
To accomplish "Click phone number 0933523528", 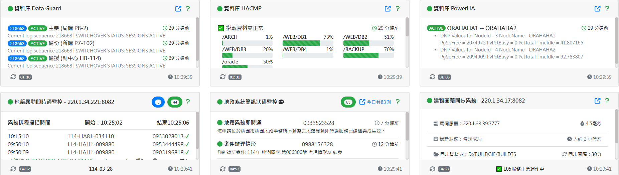I will click(x=319, y=123).
